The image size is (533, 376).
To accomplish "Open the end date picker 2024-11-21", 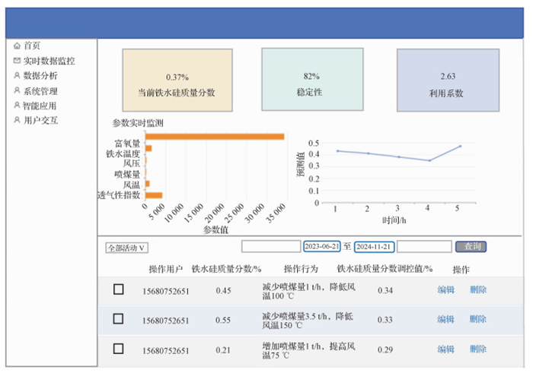I will [x=374, y=247].
